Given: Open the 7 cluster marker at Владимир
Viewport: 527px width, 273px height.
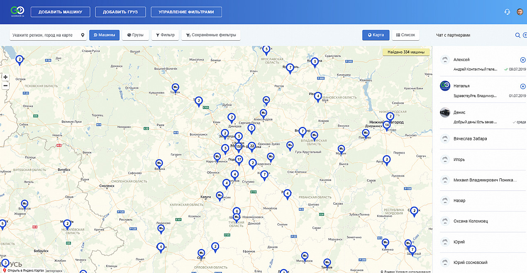Looking at the screenshot, I should 303,132.
